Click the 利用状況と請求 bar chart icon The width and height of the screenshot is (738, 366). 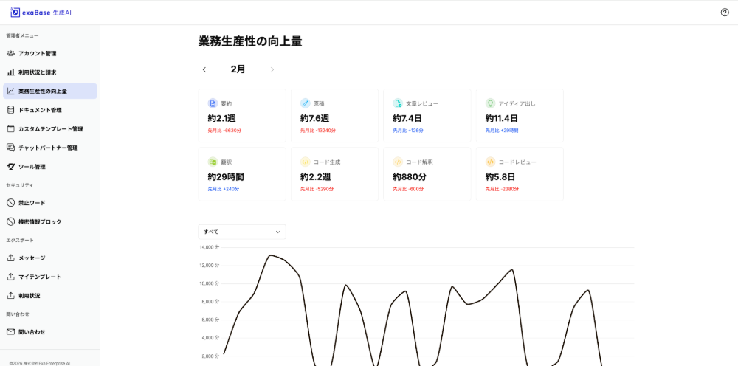point(11,72)
